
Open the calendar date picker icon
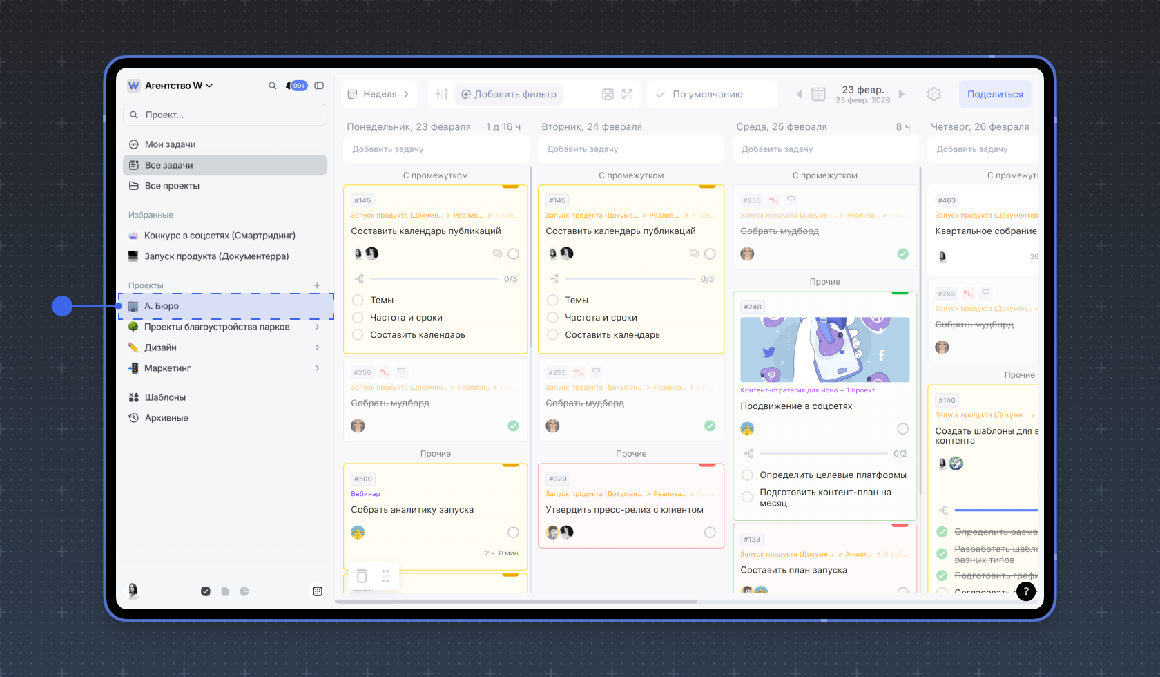click(818, 95)
